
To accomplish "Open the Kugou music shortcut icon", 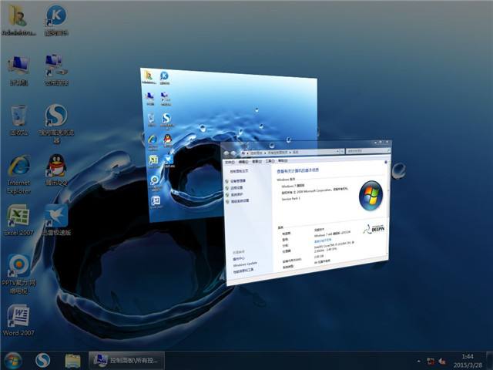I will [x=56, y=20].
